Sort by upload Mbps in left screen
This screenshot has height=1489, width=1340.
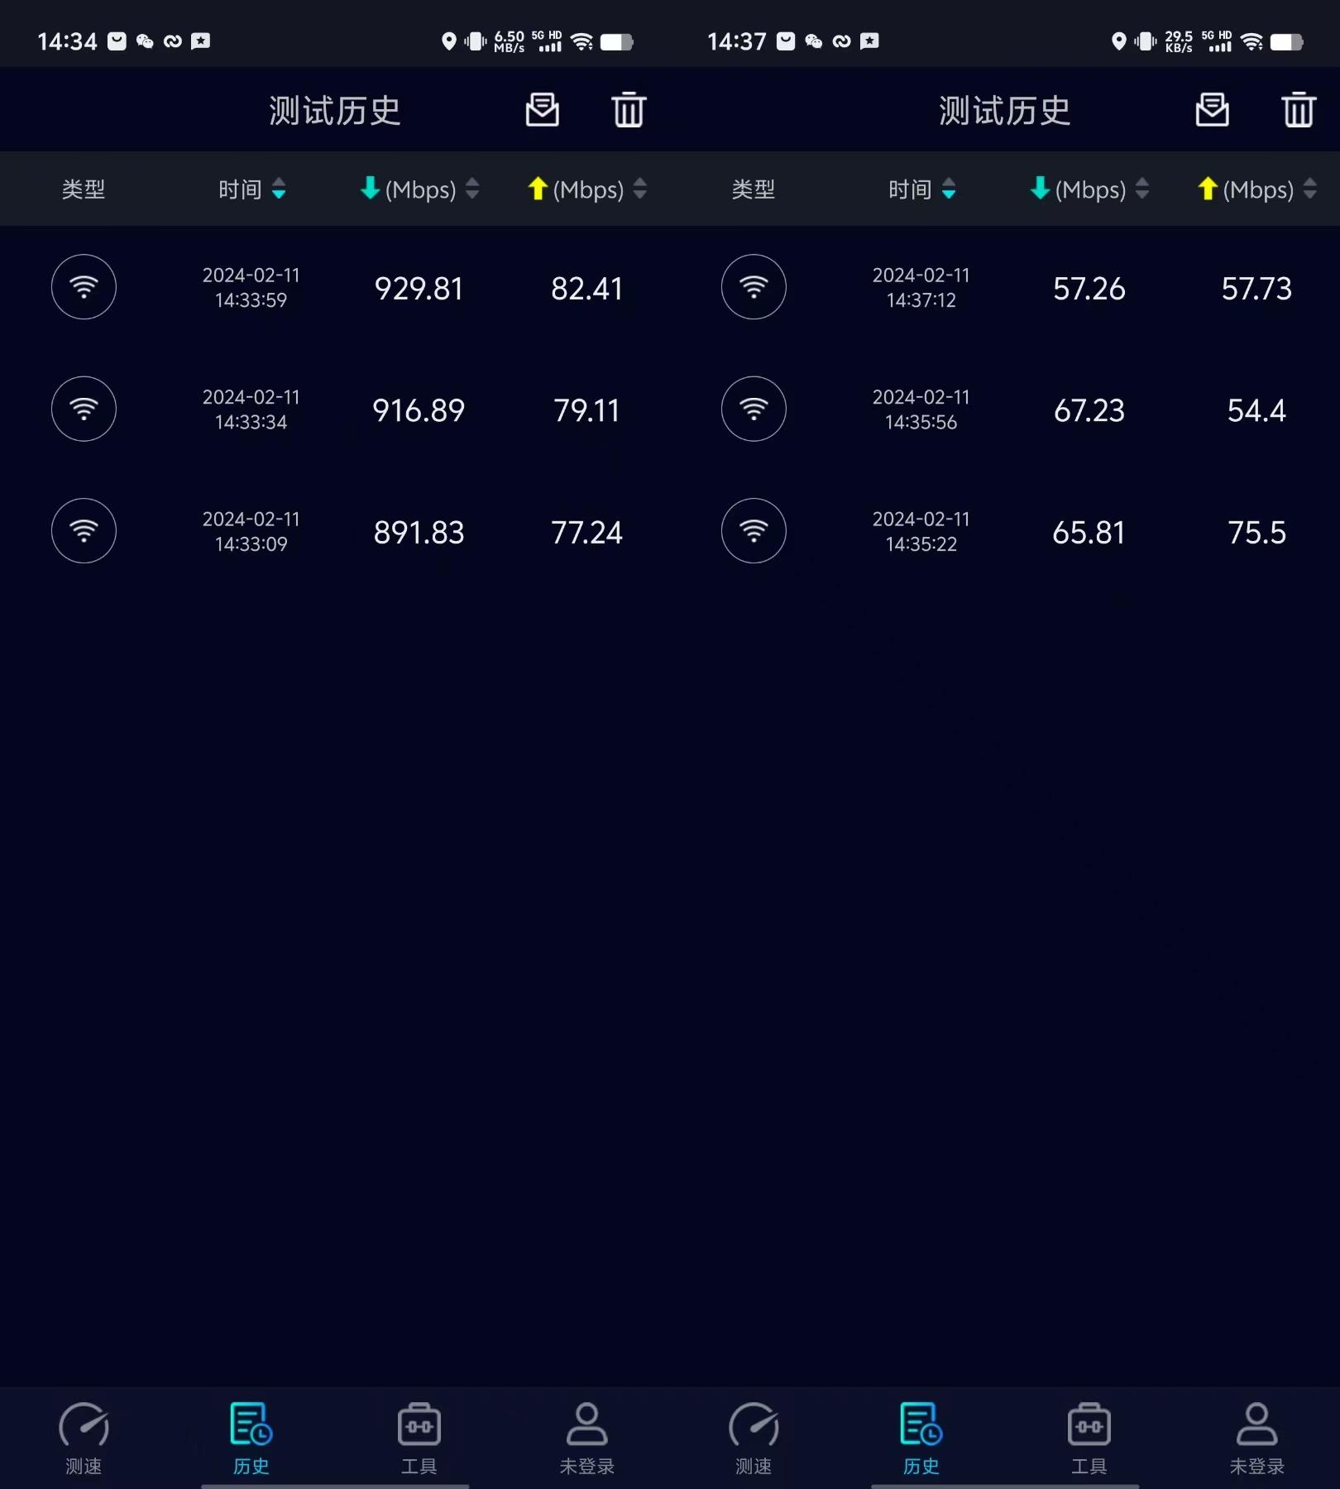(587, 189)
